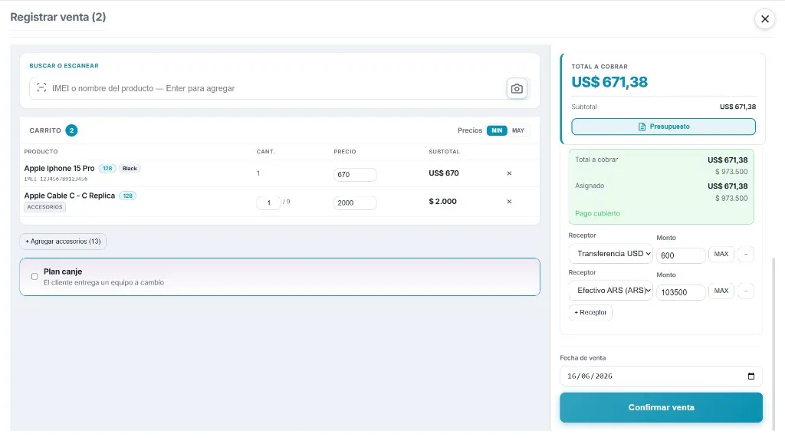Switch prices to MIN
Viewport: 785px width, 441px height.
497,130
